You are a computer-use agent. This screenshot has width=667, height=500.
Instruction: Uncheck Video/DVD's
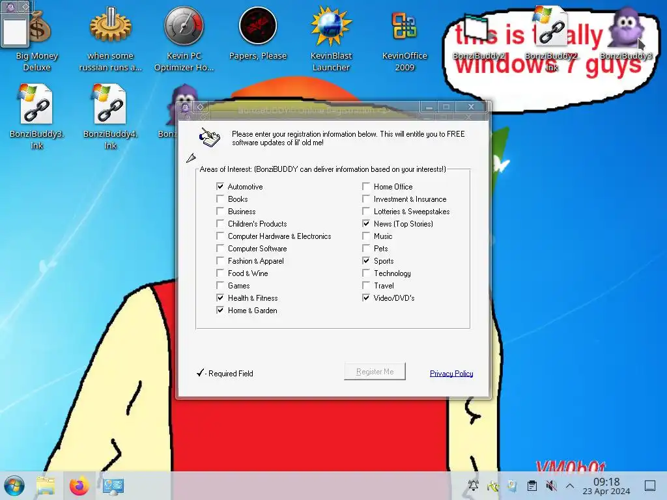[x=366, y=298]
